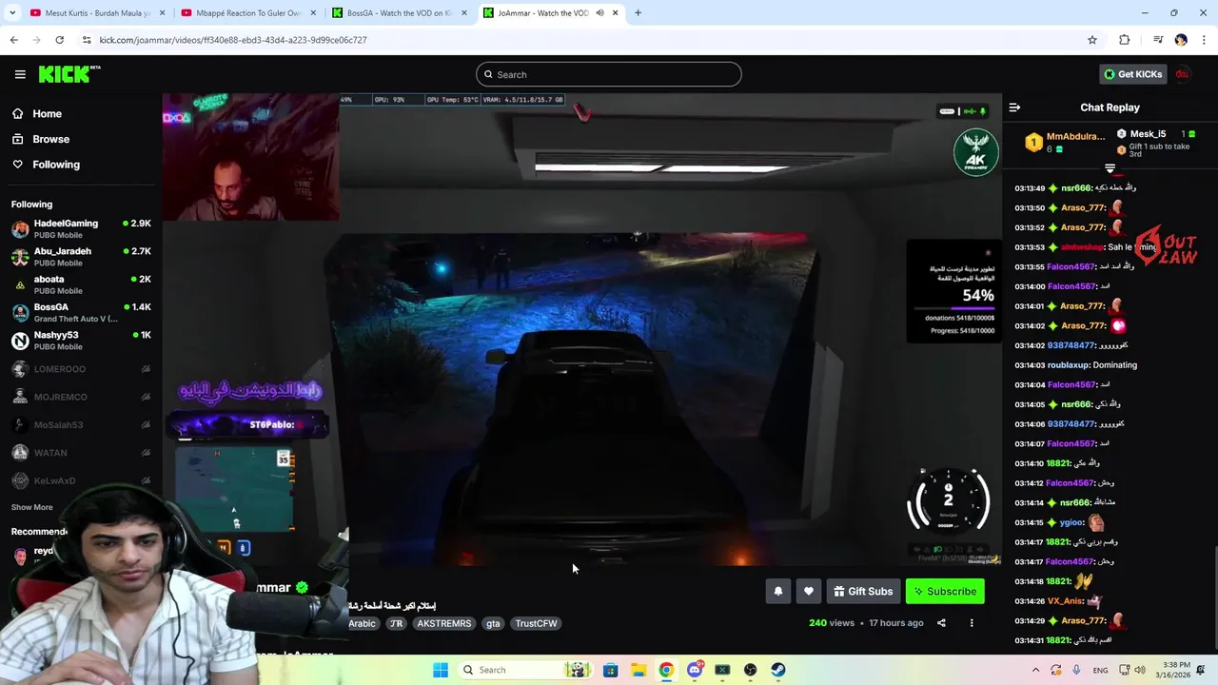Open Steam from taskbar

[x=778, y=670]
